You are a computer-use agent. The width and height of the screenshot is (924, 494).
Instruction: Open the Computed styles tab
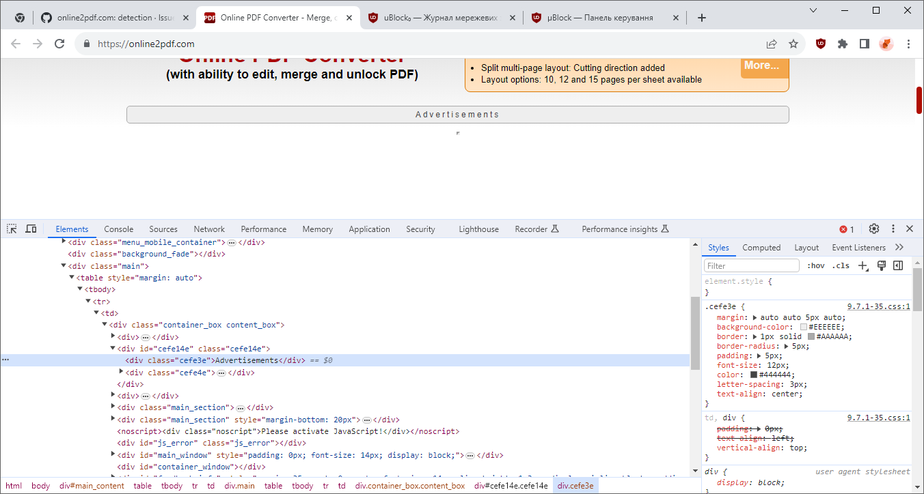(761, 247)
